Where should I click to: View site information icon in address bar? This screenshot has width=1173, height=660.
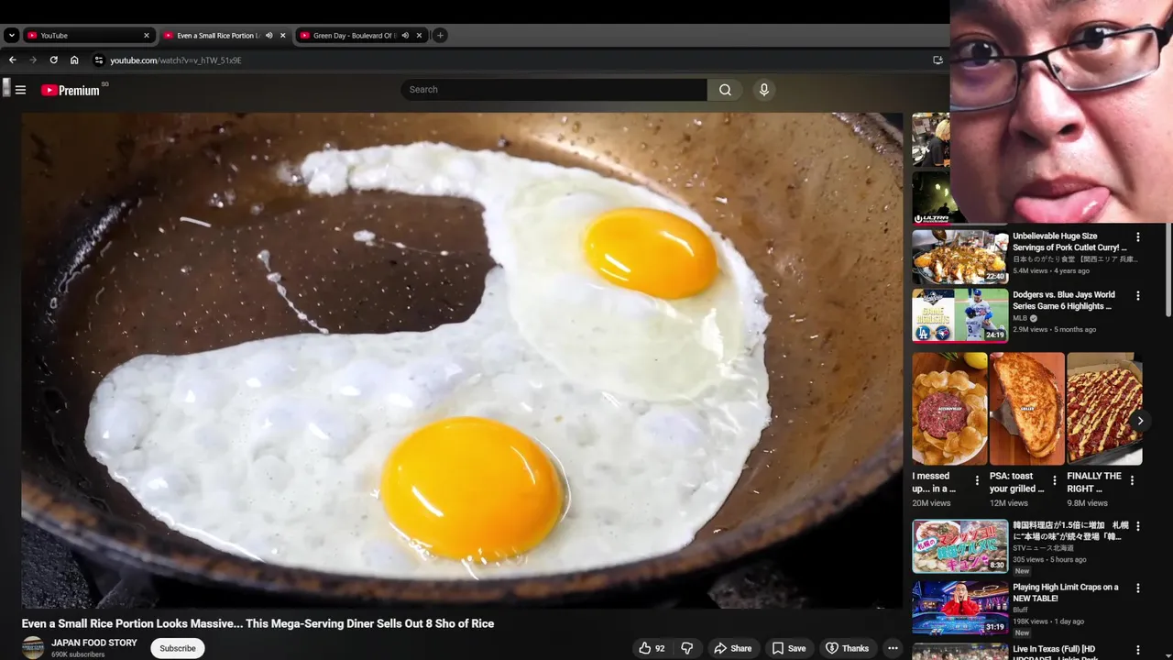tap(99, 60)
